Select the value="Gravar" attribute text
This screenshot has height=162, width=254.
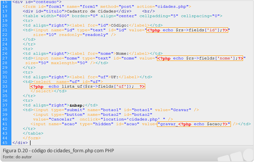[173, 110]
